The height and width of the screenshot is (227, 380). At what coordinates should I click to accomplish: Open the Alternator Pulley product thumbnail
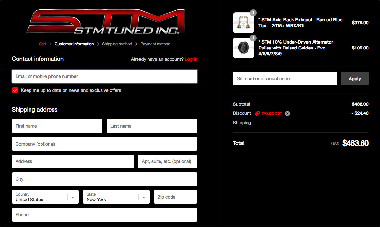(x=243, y=48)
